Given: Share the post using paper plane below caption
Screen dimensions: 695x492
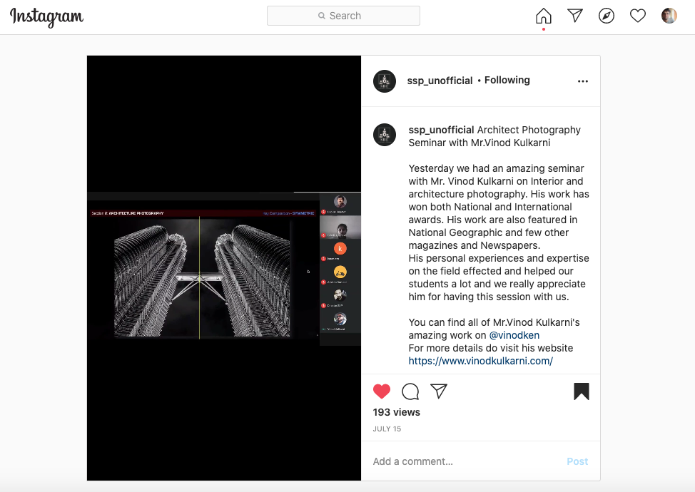Looking at the screenshot, I should coord(439,391).
